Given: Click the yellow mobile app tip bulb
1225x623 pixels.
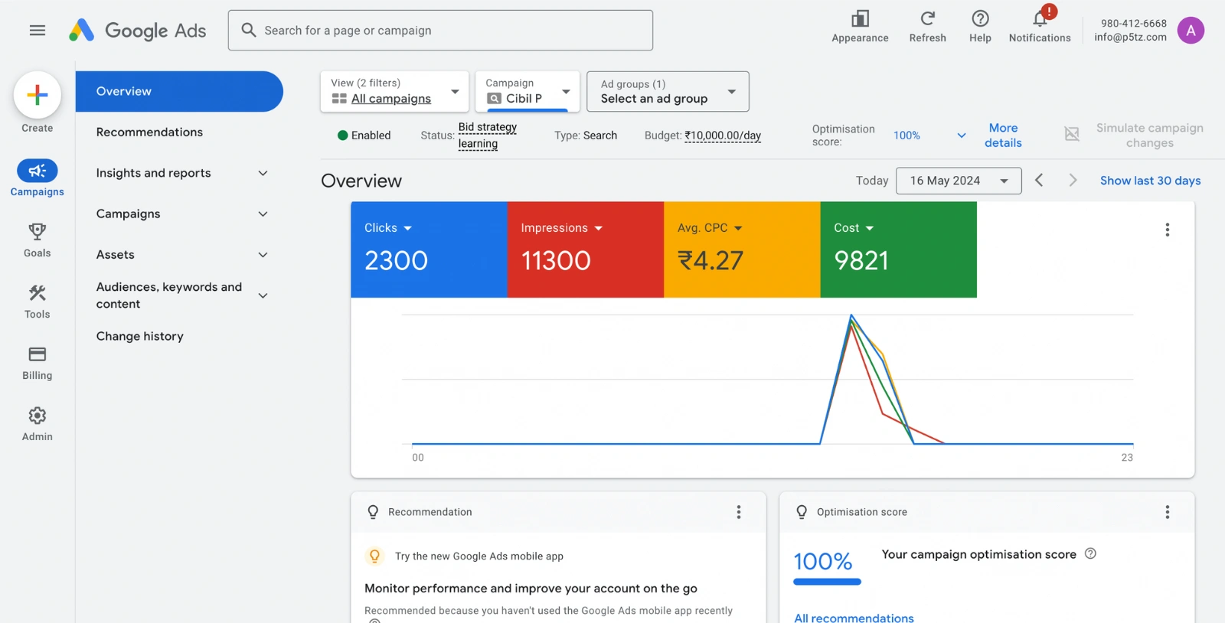Looking at the screenshot, I should click(x=374, y=556).
